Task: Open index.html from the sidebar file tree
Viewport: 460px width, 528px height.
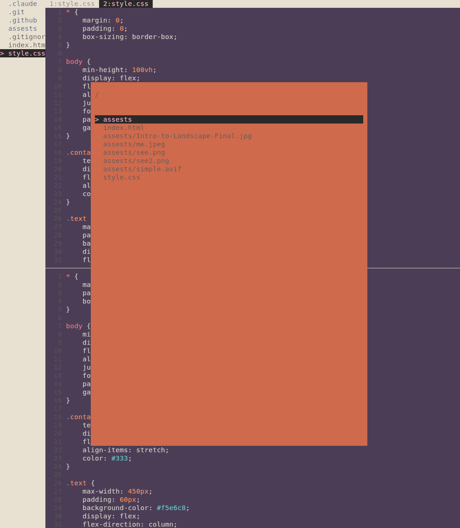Action: (x=27, y=45)
